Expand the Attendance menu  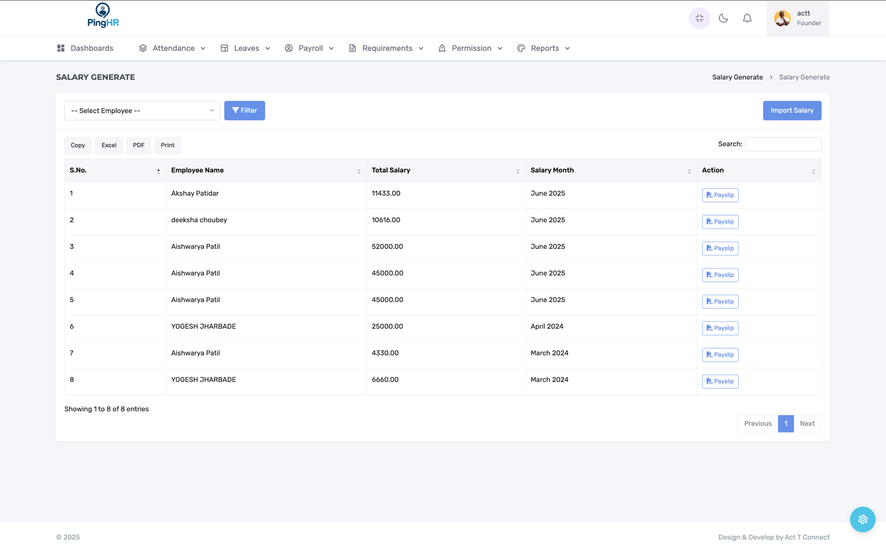tap(172, 49)
